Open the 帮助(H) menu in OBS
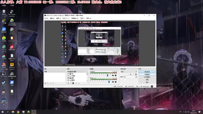 pyautogui.click(x=89, y=18)
